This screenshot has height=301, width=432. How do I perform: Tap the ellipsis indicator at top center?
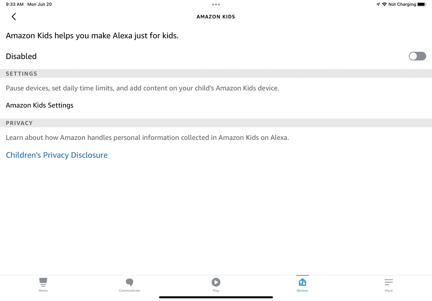216,4
